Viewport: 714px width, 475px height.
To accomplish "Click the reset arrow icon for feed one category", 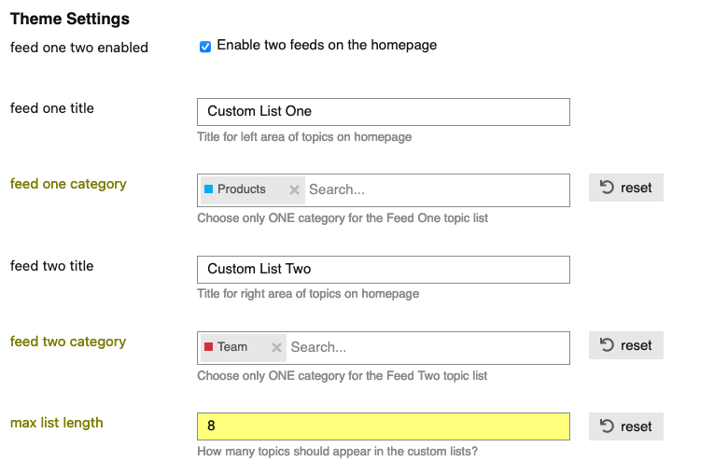I will point(608,188).
